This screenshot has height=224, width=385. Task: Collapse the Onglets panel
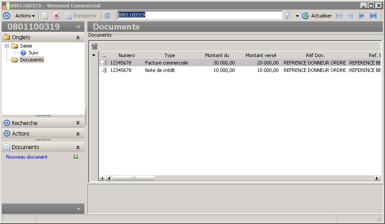click(78, 37)
